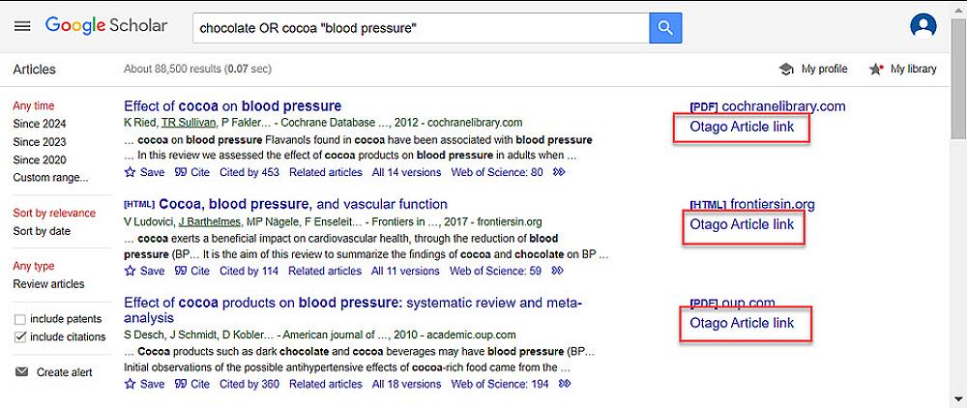Select Sort by date option
The image size is (967, 408).
click(x=42, y=231)
